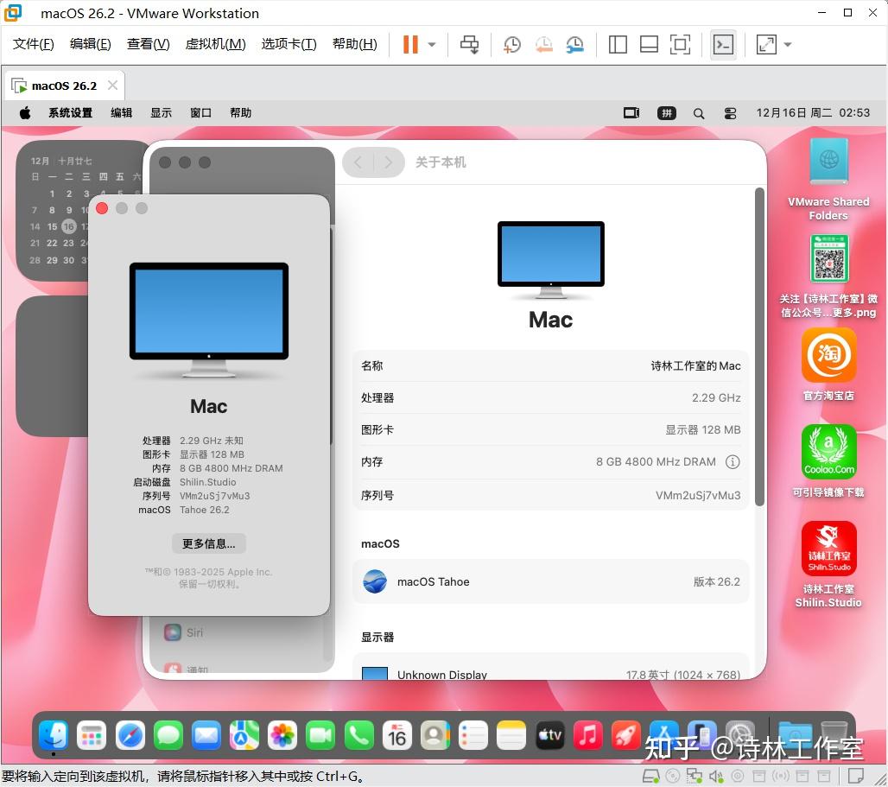Image resolution: width=888 pixels, height=787 pixels.
Task: Open the power-state dropdown beside the pause icon
Action: pyautogui.click(x=429, y=44)
